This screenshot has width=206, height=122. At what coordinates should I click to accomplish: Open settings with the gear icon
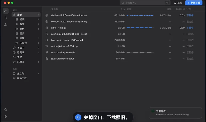coord(6,117)
